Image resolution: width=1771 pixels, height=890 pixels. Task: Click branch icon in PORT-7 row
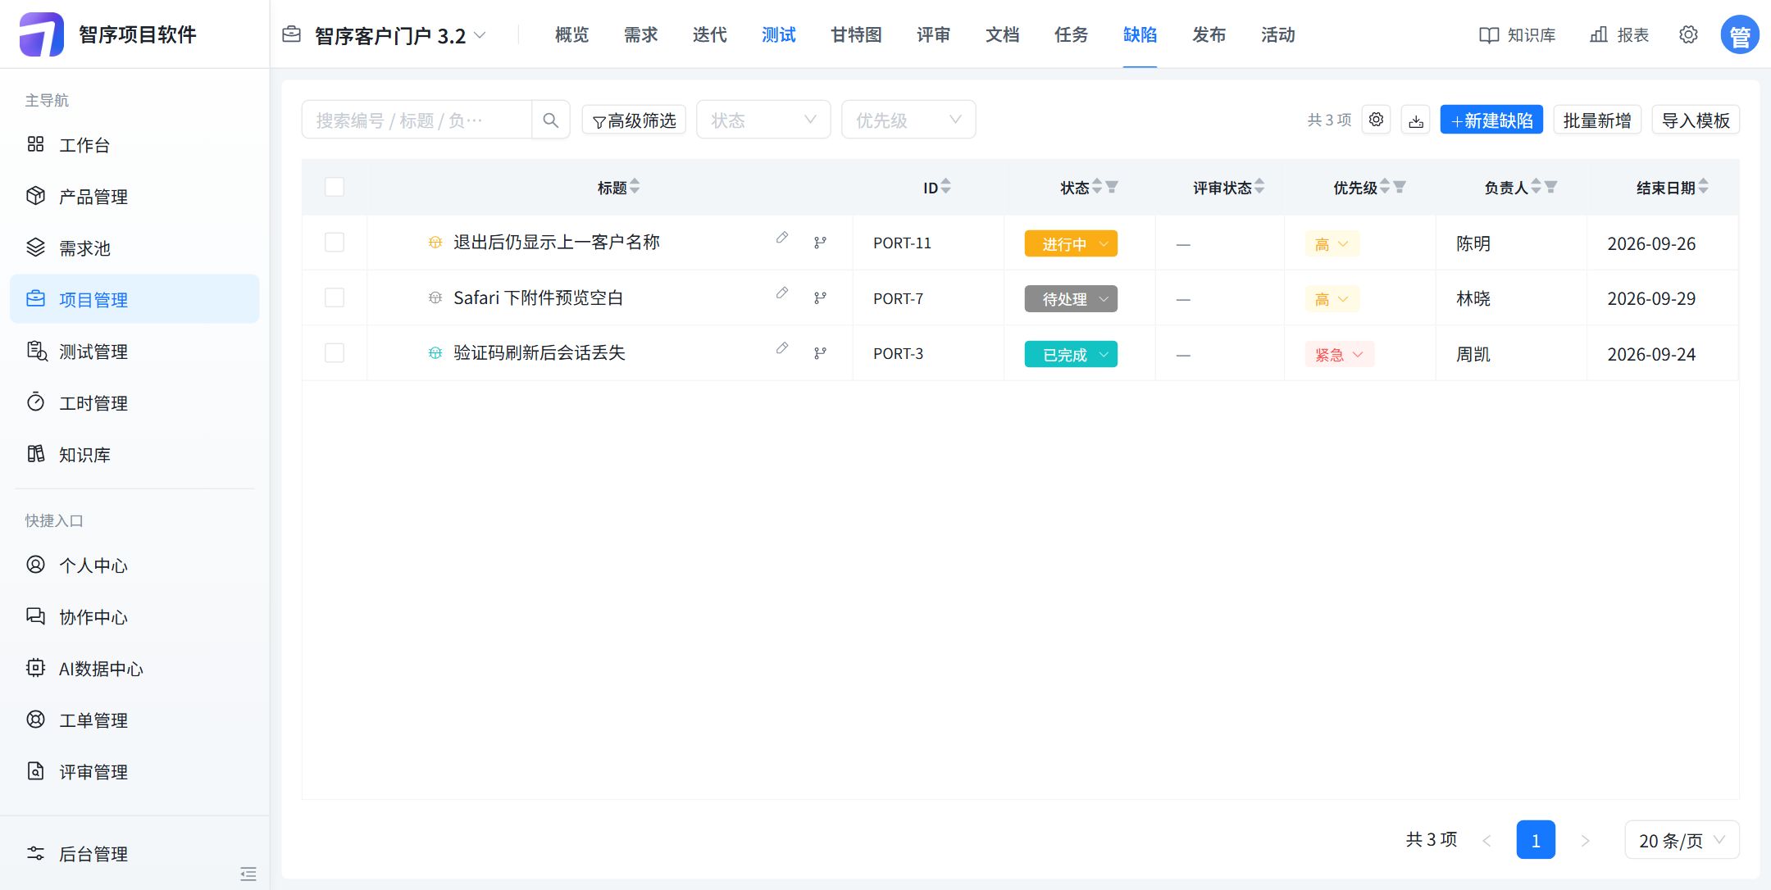click(x=820, y=298)
